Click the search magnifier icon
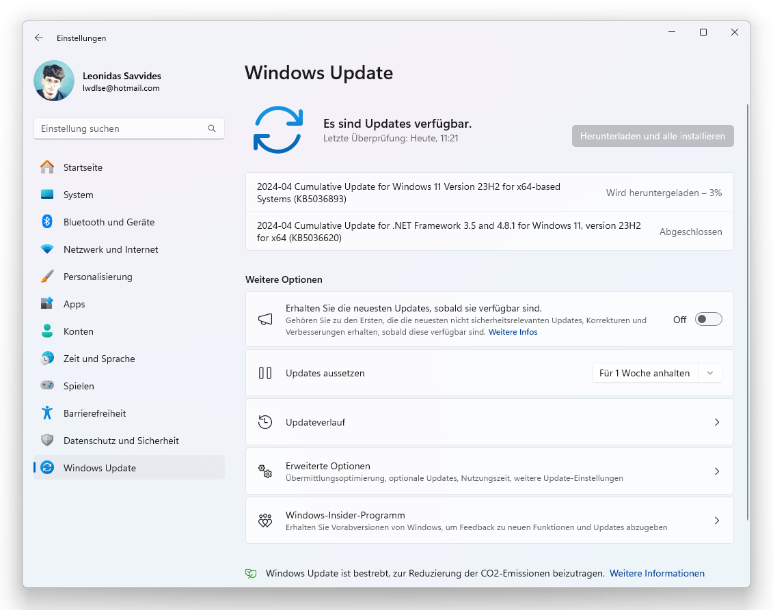The height and width of the screenshot is (610, 773). [212, 128]
